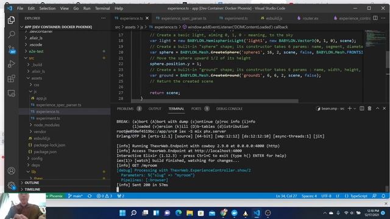390x219 pixels.
Task: Open the Search view in activity bar
Action: coord(11,34)
